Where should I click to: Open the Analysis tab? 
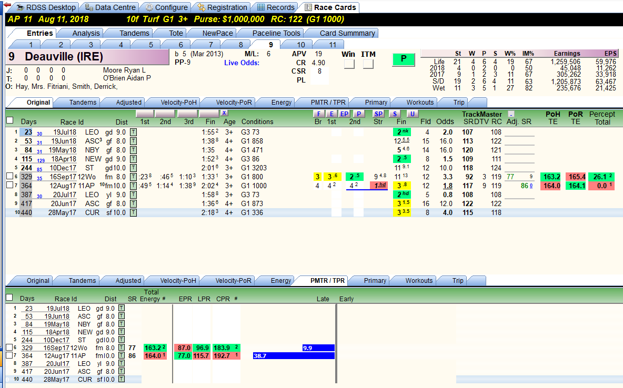(86, 33)
